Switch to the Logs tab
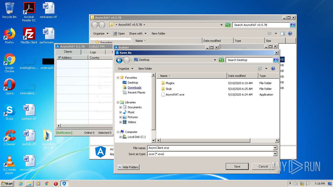 [93, 52]
